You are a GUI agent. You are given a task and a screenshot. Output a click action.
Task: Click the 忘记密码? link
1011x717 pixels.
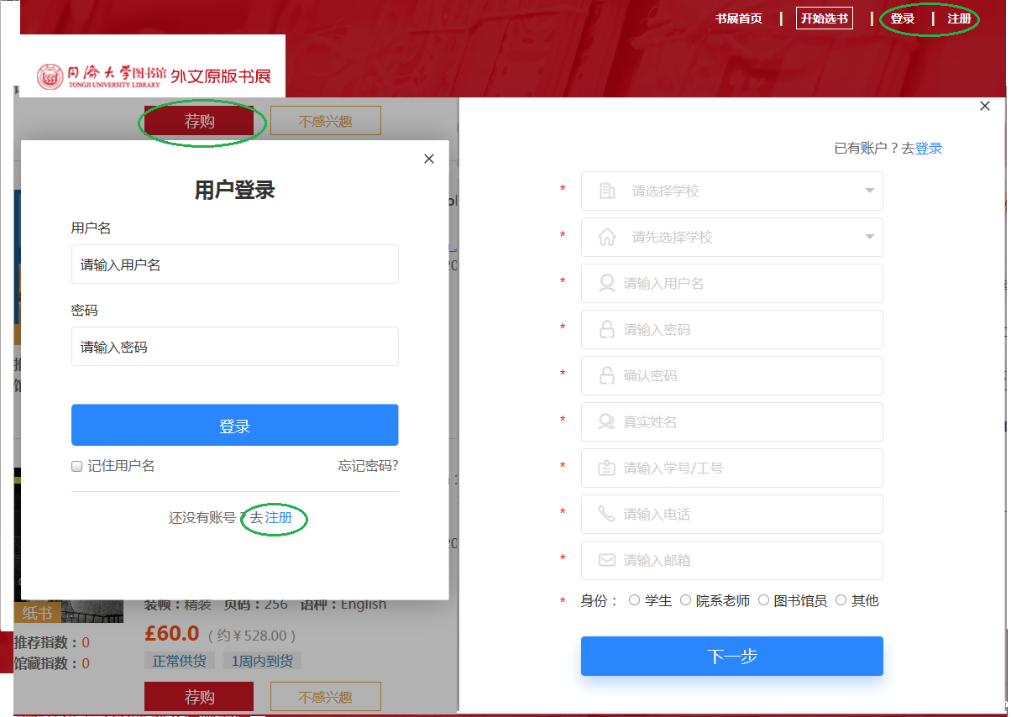click(x=368, y=466)
